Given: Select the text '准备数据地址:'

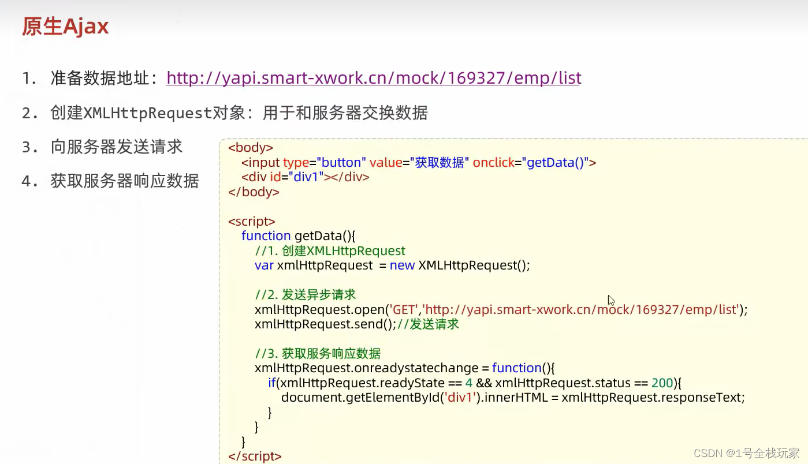Looking at the screenshot, I should click(104, 78).
